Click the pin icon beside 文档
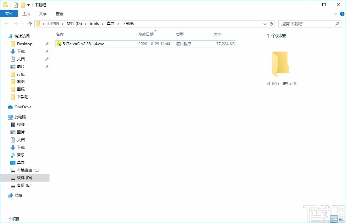This screenshot has width=346, height=223. tap(47, 59)
